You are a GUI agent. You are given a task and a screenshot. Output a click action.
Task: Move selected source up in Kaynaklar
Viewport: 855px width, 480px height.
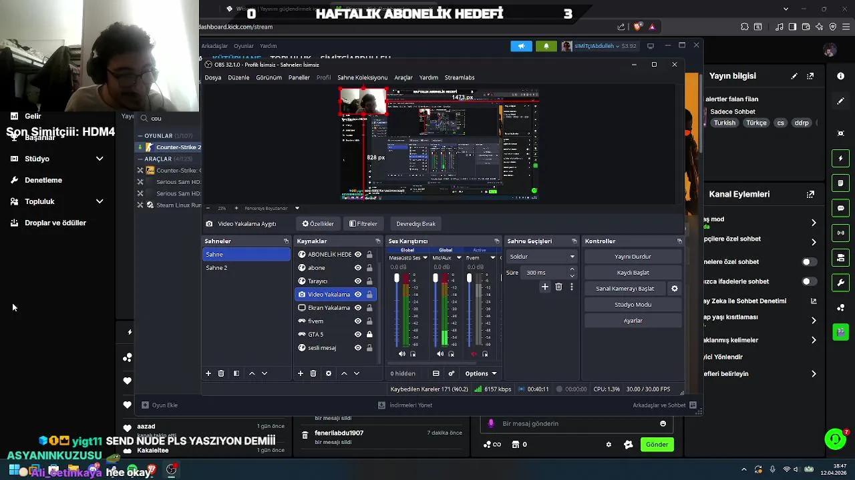(344, 373)
